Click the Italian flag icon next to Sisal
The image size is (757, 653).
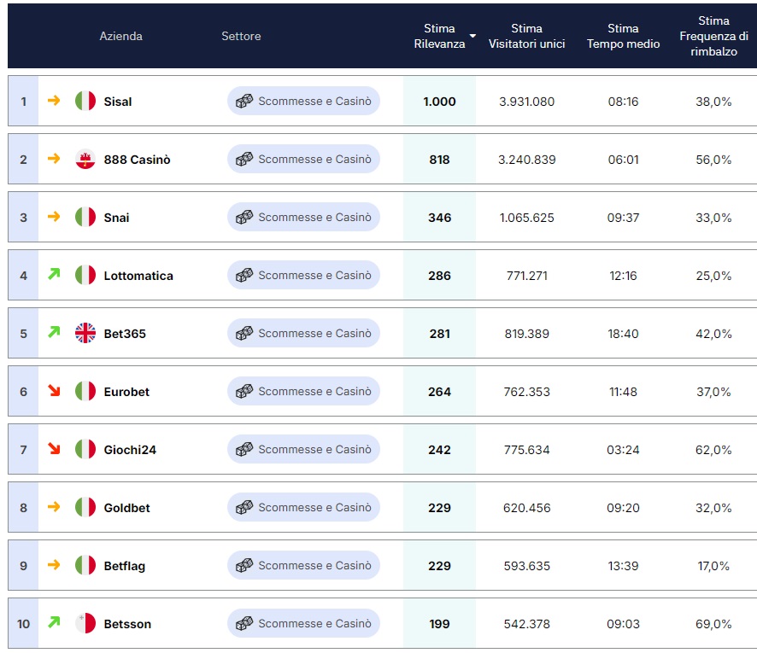(x=85, y=102)
